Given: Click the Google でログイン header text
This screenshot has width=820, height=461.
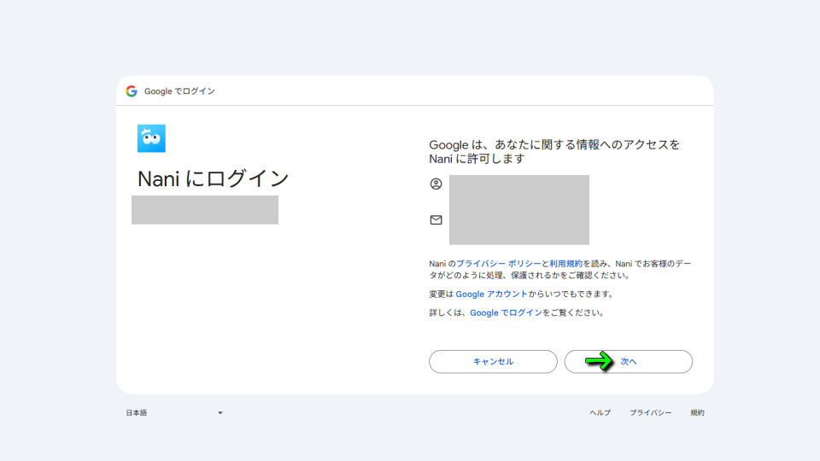Looking at the screenshot, I should coord(179,91).
